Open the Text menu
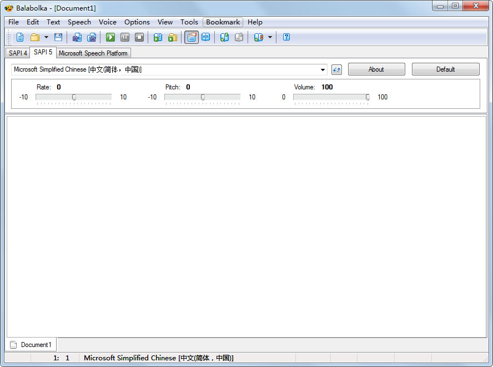Image resolution: width=493 pixels, height=367 pixels. 53,22
